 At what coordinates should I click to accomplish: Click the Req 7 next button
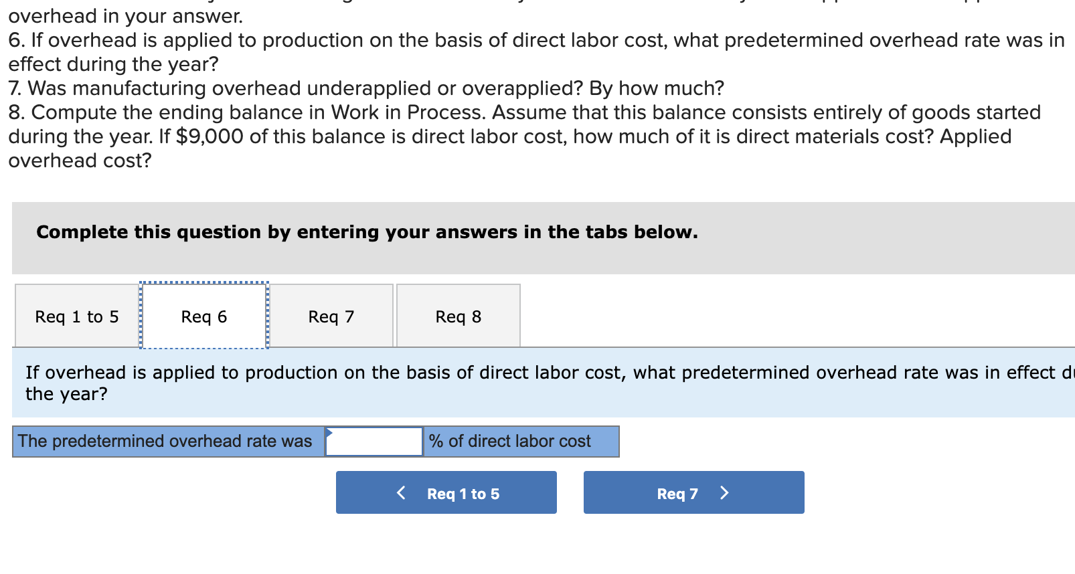click(693, 493)
